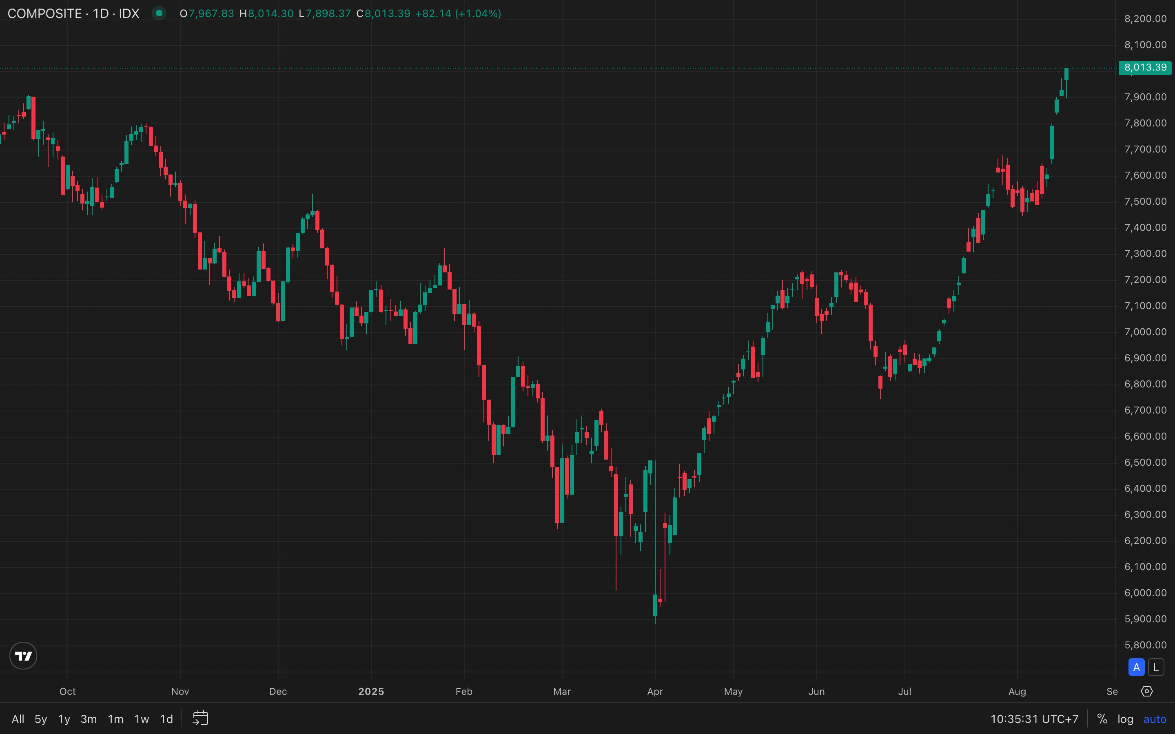Viewport: 1175px width, 734px height.
Task: Toggle auto scale mode
Action: tap(1155, 719)
